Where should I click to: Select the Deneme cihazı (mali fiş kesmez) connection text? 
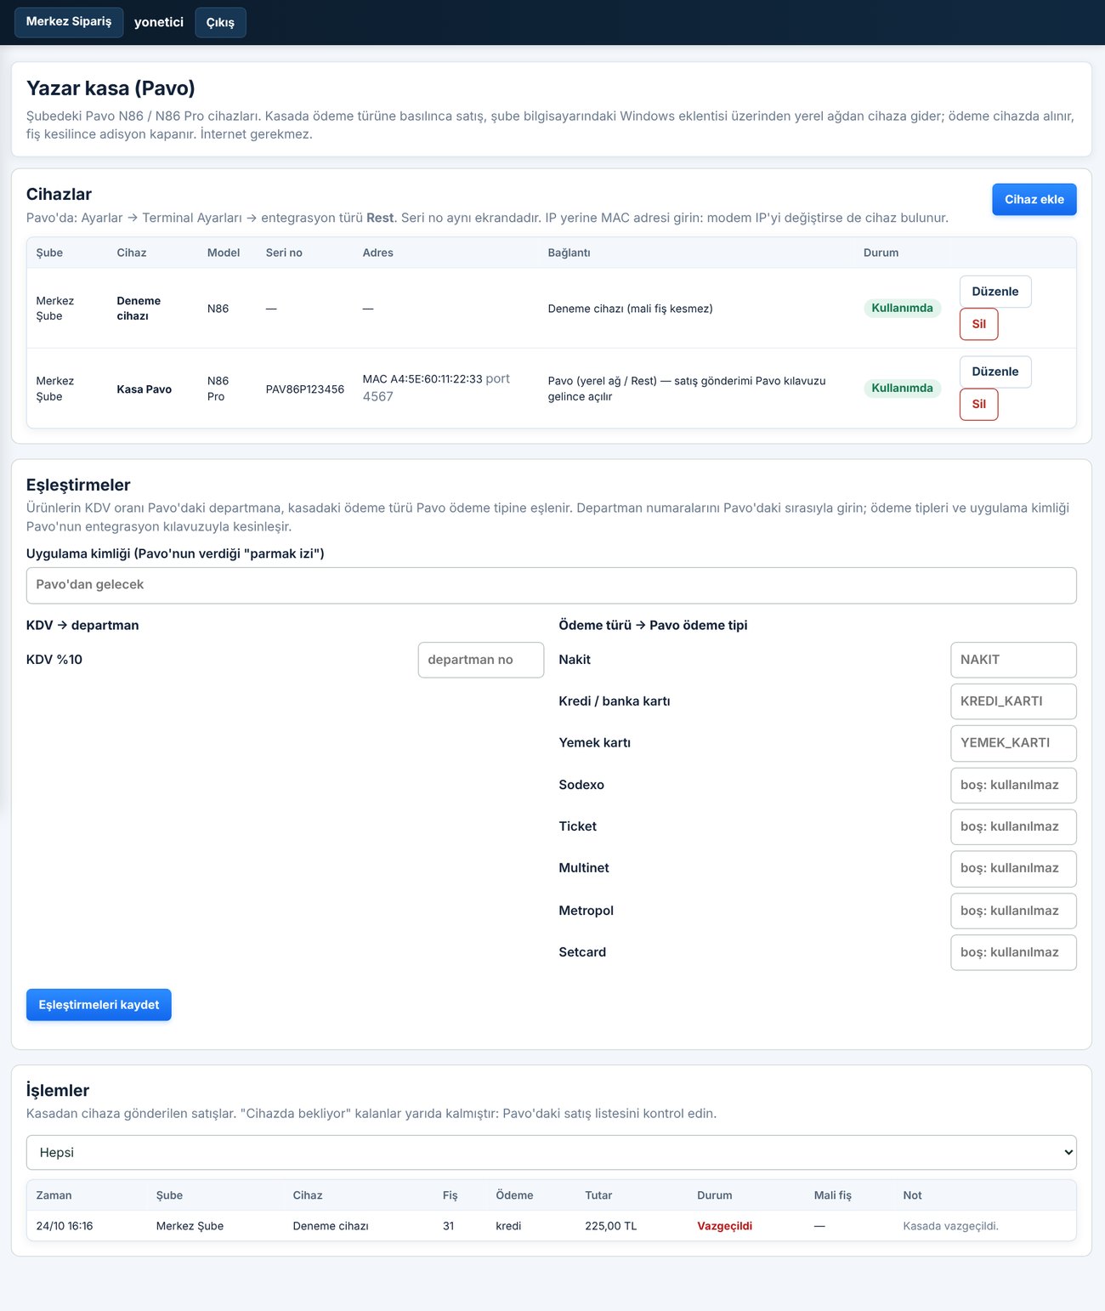click(x=630, y=309)
